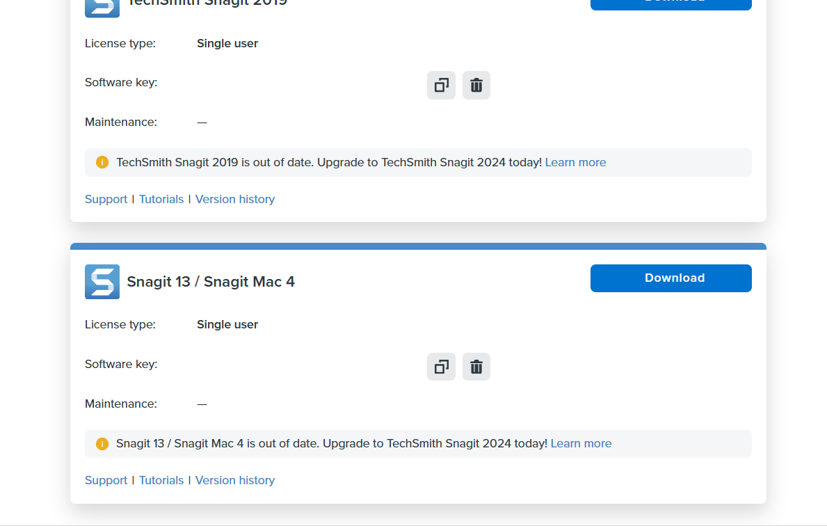Delete the TechSmith Snagit 2019 software key
This screenshot has height=526, width=827.
[x=476, y=85]
